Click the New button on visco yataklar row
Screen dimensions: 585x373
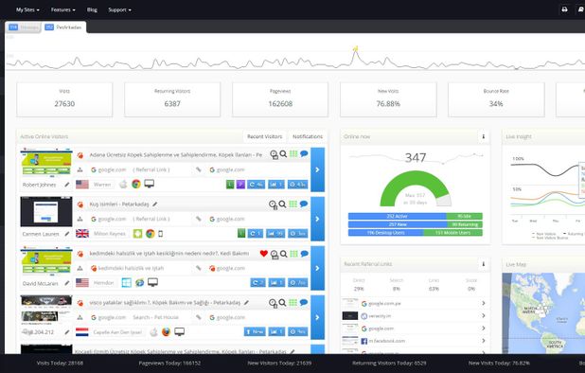255,331
